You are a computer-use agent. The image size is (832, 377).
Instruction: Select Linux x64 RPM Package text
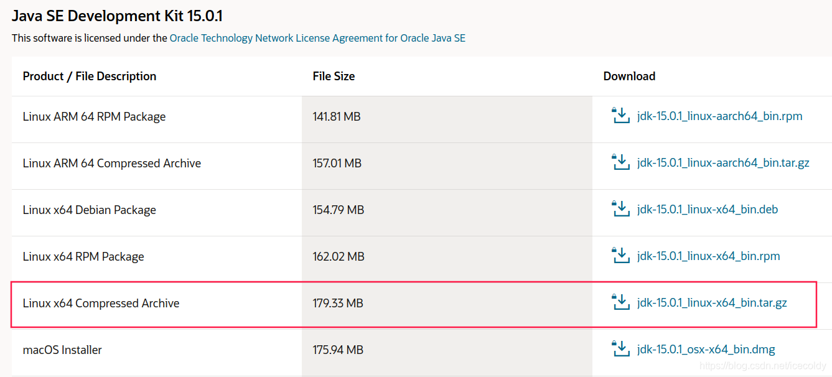point(83,256)
